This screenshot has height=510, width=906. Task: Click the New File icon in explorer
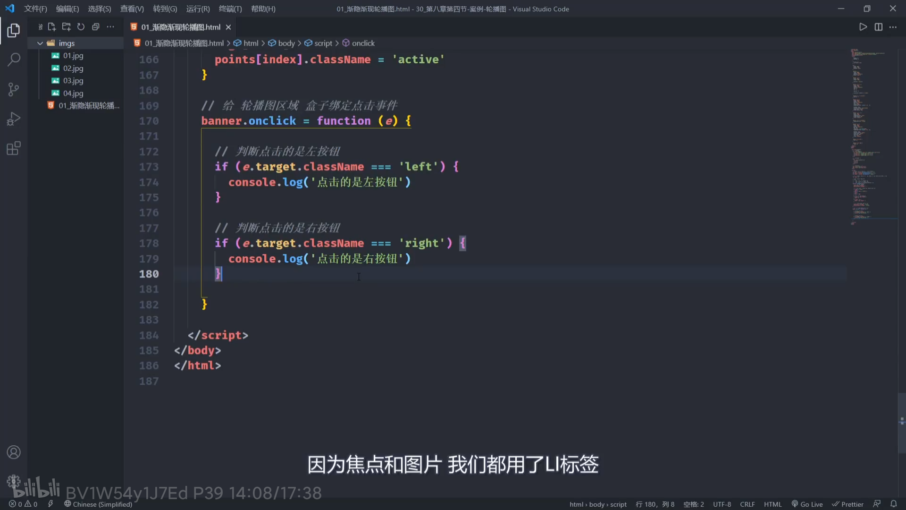pos(52,27)
